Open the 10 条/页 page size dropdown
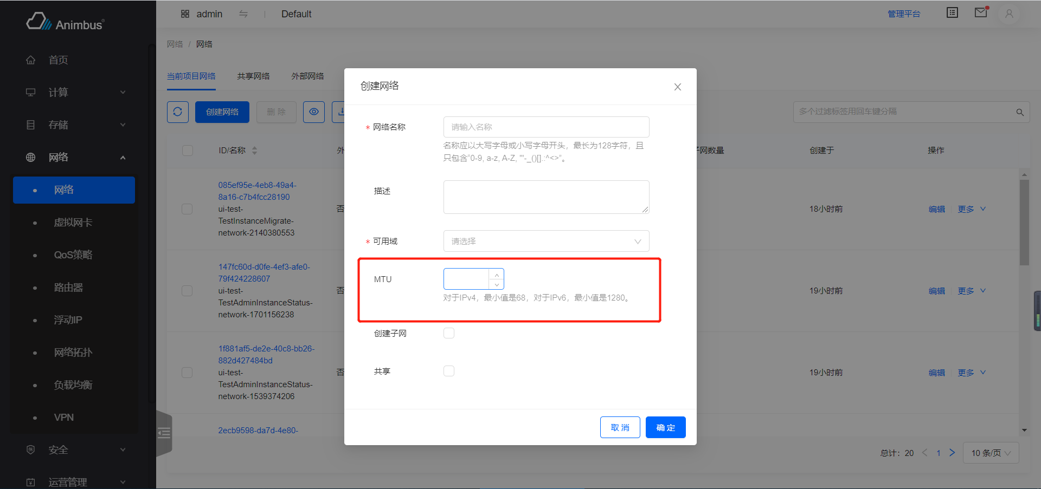This screenshot has height=489, width=1041. (990, 452)
